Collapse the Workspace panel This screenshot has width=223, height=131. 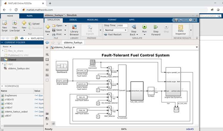[x=2, y=86]
